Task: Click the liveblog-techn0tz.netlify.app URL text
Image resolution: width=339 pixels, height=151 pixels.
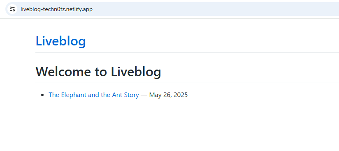Action: pos(56,9)
